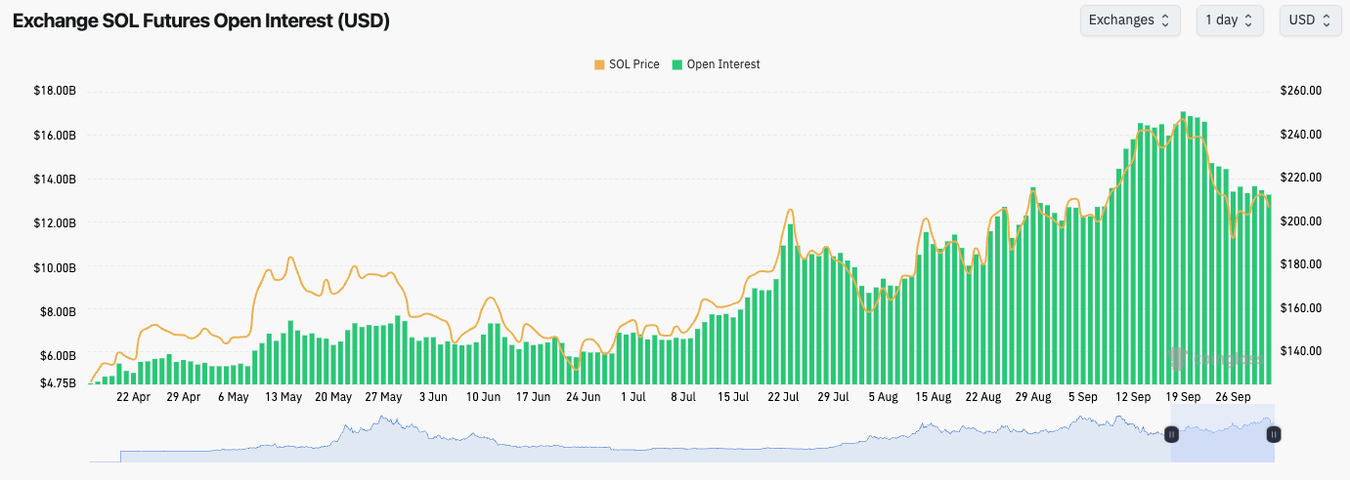This screenshot has width=1350, height=480.
Task: Open the 1 day interval dropdown
Action: [1230, 20]
